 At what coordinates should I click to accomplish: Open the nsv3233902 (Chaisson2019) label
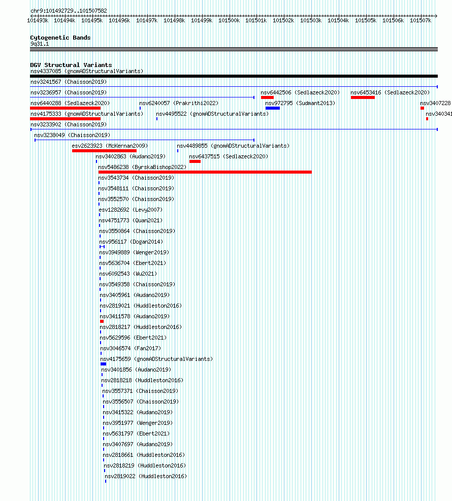pyautogui.click(x=69, y=124)
